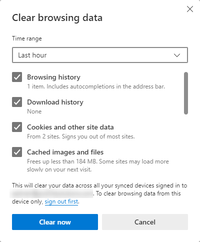Click the data types list scrollbar
200x242 pixels.
click(x=186, y=93)
